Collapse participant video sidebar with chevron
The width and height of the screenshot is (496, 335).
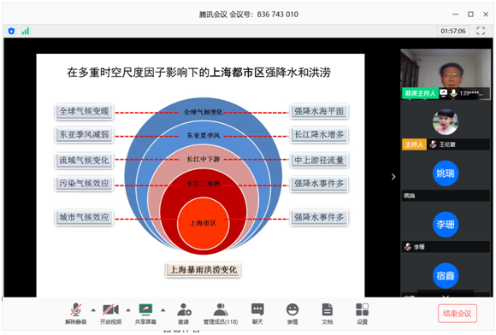pos(393,177)
